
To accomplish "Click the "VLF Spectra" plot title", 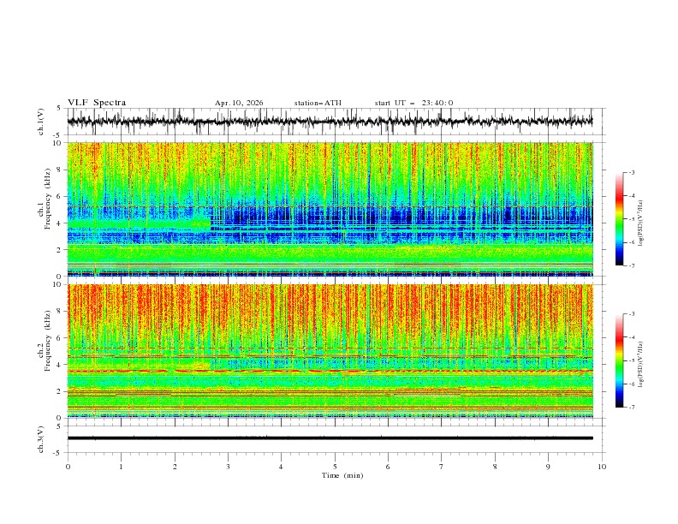I will [97, 103].
